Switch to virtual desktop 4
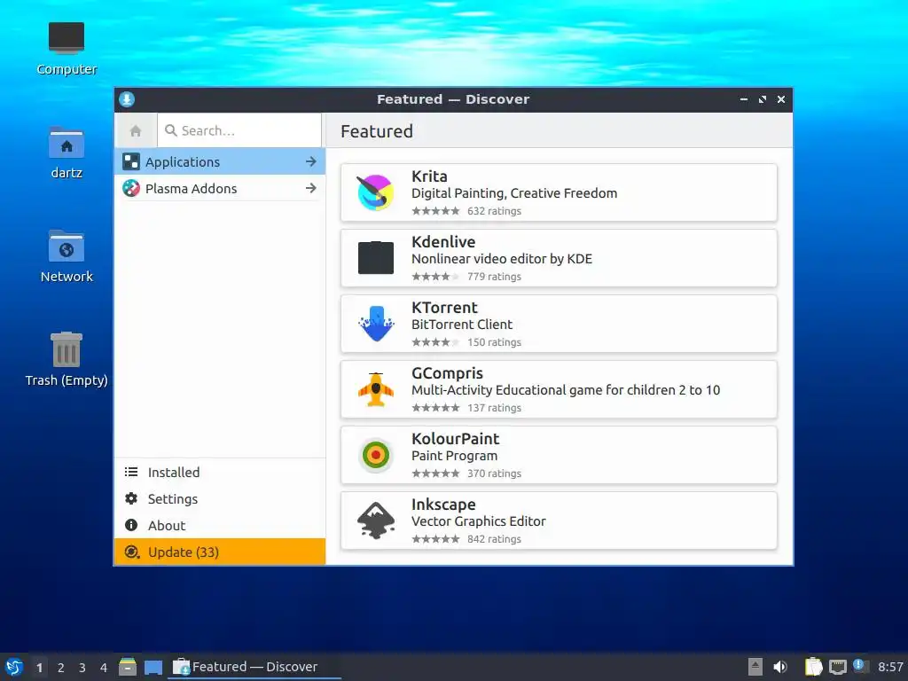This screenshot has width=908, height=681. tap(104, 668)
